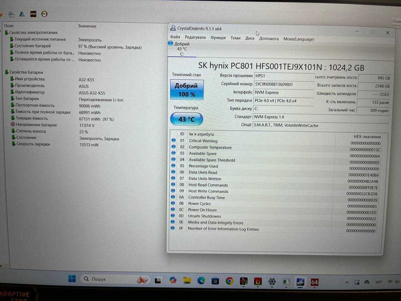Click the interface field NVM Express
401x301 pixels.
pos(284,92)
